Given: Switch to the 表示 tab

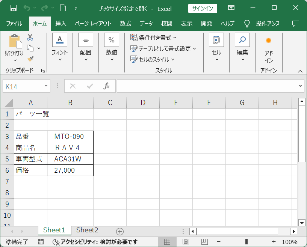Looking at the screenshot, I should click(x=187, y=24).
